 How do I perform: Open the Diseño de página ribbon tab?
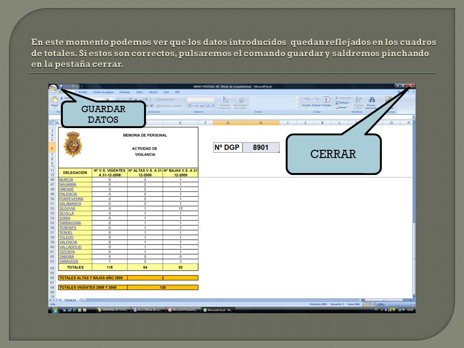pyautogui.click(x=103, y=92)
